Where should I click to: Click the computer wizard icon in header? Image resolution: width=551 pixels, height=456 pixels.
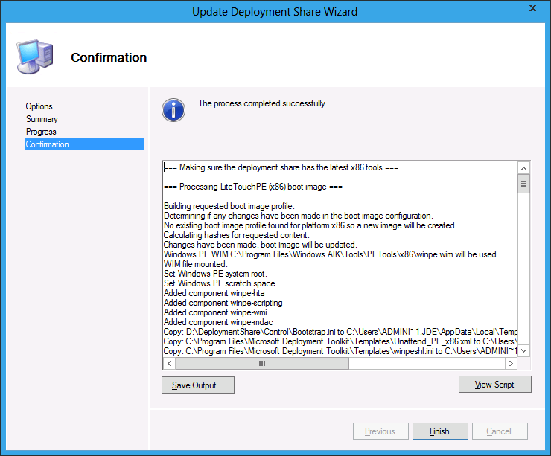[x=34, y=57]
